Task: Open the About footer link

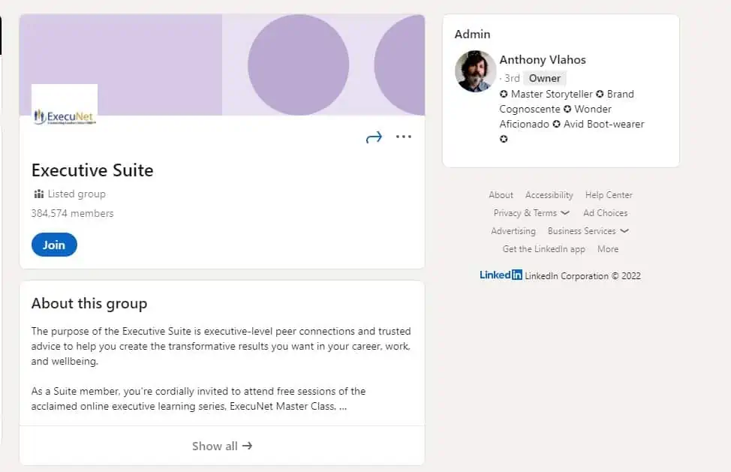Action: click(x=501, y=195)
